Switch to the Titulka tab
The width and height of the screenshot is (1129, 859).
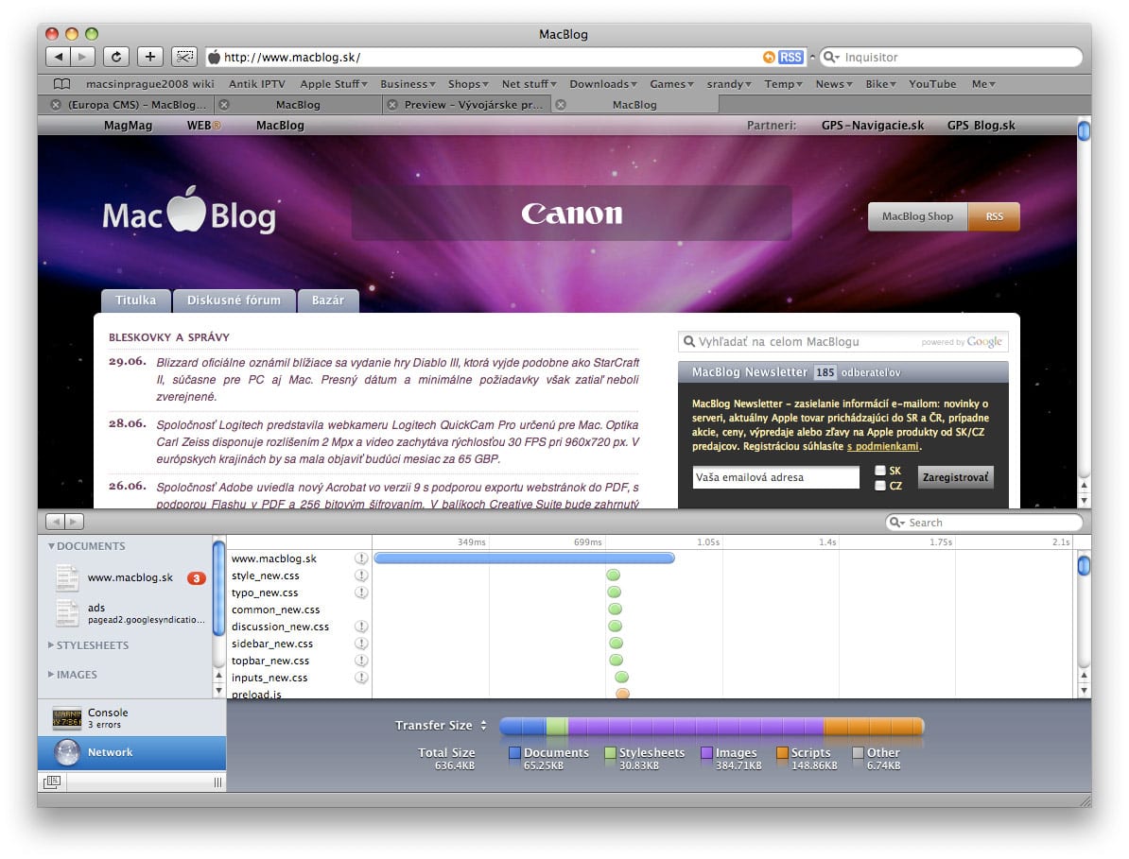click(135, 301)
